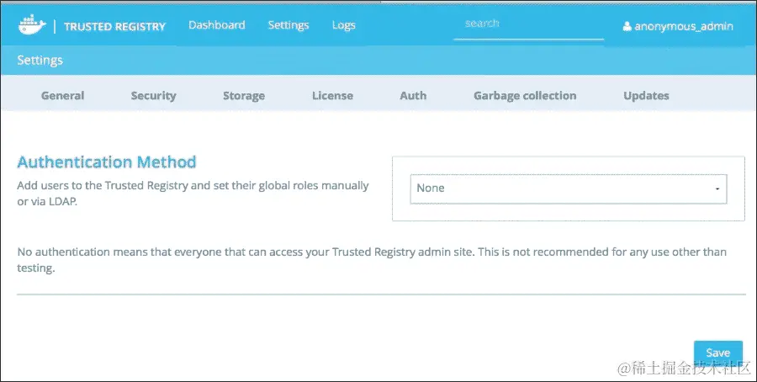Switch to the Auth settings tab
Image resolution: width=757 pixels, height=382 pixels.
tap(413, 96)
